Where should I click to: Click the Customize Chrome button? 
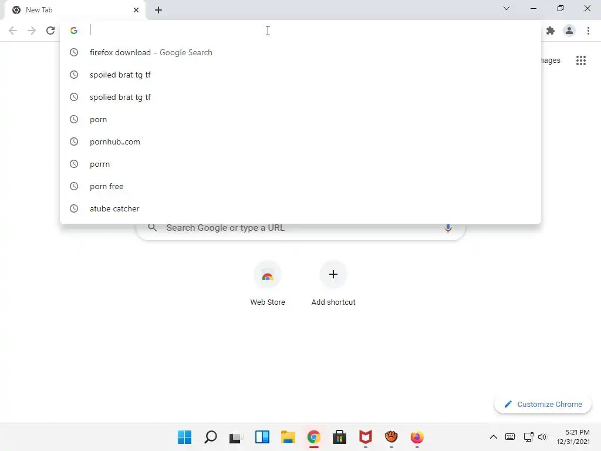(x=543, y=404)
